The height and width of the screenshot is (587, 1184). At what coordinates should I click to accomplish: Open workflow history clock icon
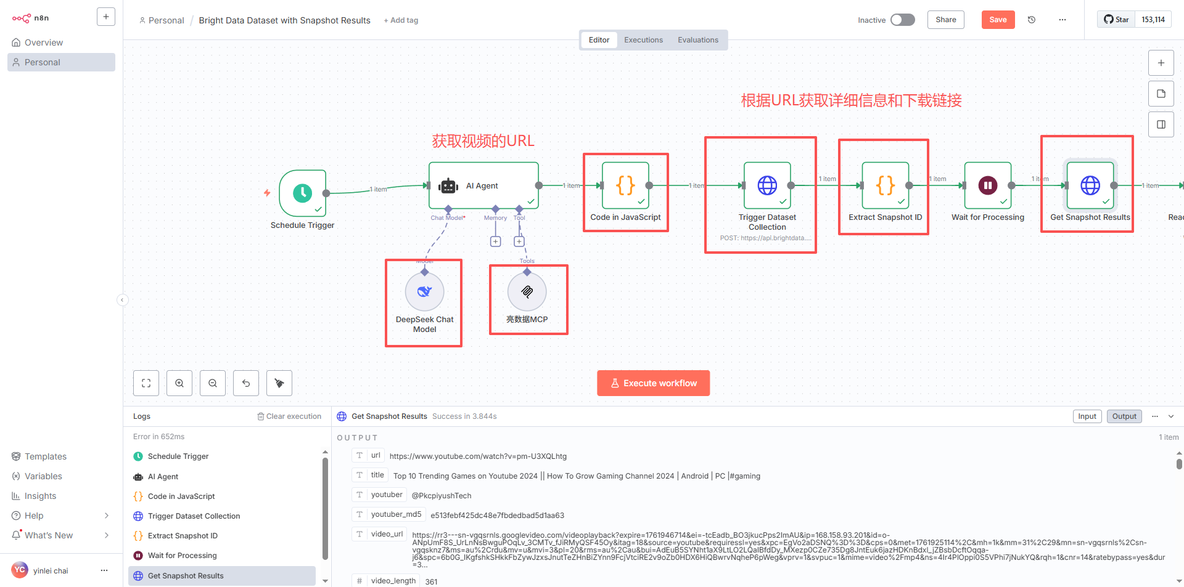(x=1032, y=20)
